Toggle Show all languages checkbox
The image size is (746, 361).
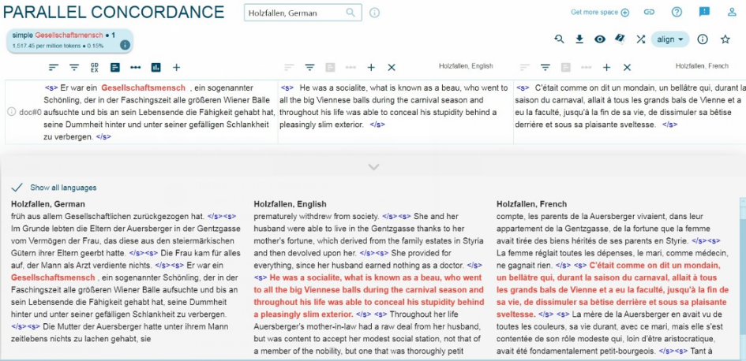coord(17,187)
